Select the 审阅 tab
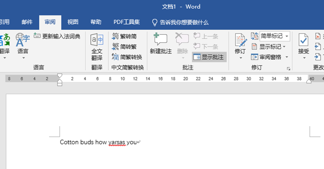The image size is (324, 169). [x=50, y=22]
